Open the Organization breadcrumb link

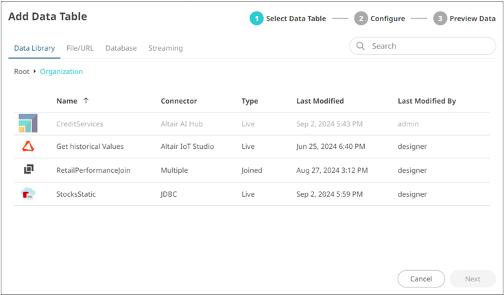click(x=61, y=71)
